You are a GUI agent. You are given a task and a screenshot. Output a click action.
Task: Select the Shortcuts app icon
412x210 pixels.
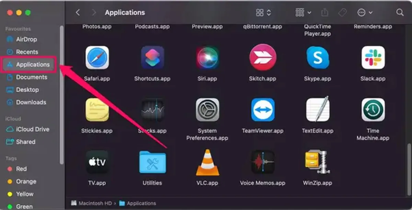point(152,58)
